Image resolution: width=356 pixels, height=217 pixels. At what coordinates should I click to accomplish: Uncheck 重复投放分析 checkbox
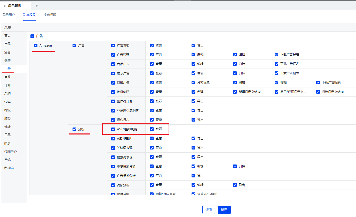(x=113, y=167)
